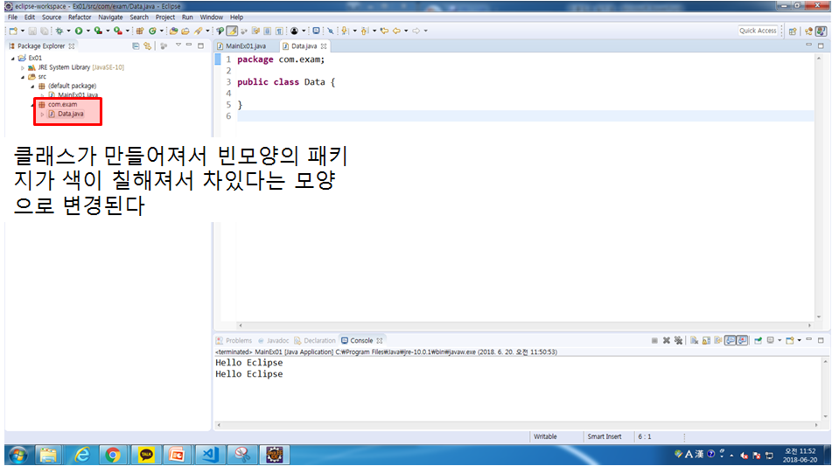Toggle Link with Editor in Package Explorer
The width and height of the screenshot is (832, 466).
click(147, 46)
